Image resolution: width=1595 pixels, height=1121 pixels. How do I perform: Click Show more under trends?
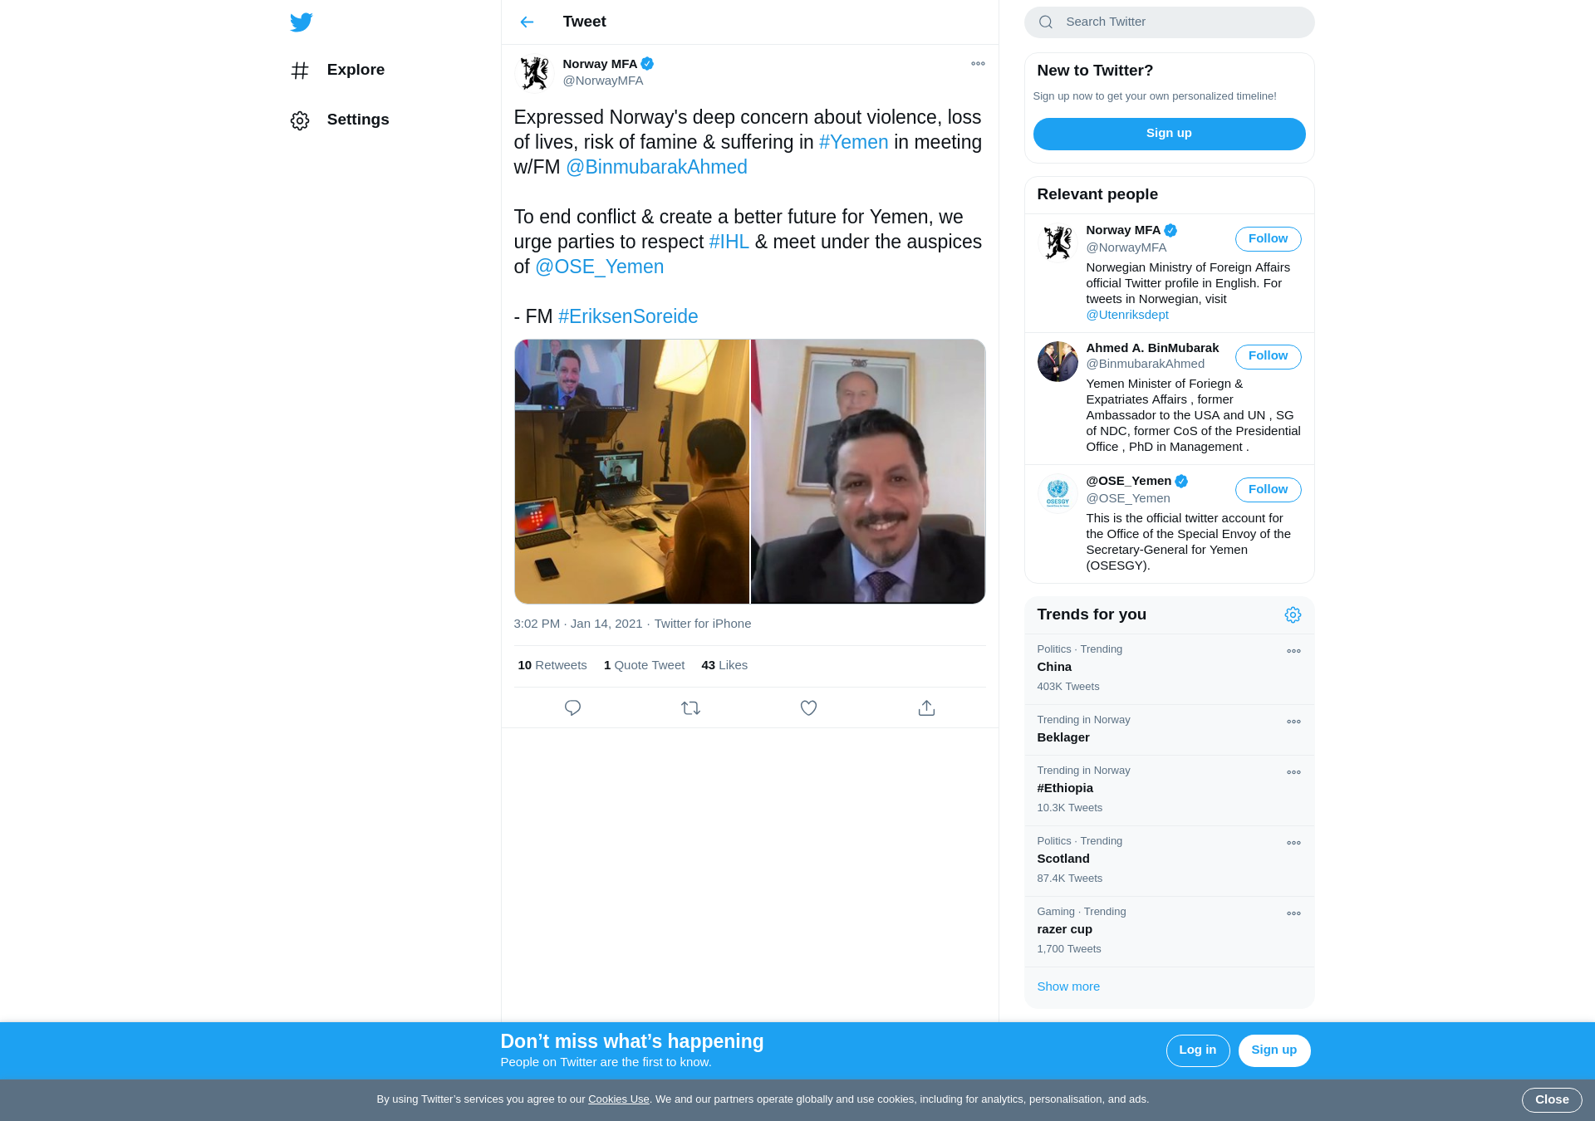click(1068, 987)
